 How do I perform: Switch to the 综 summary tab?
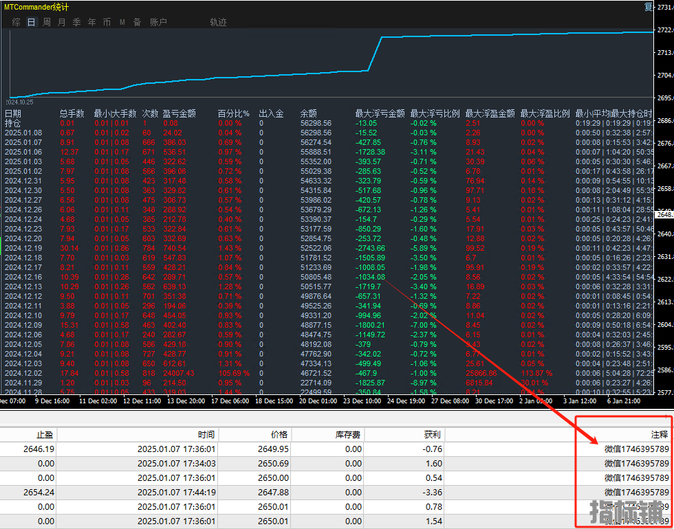pos(17,22)
